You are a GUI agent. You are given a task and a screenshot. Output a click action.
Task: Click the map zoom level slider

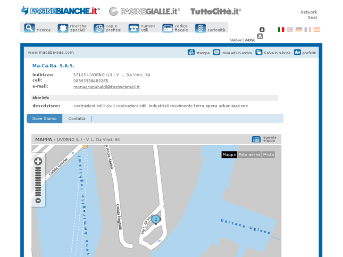pyautogui.click(x=38, y=182)
